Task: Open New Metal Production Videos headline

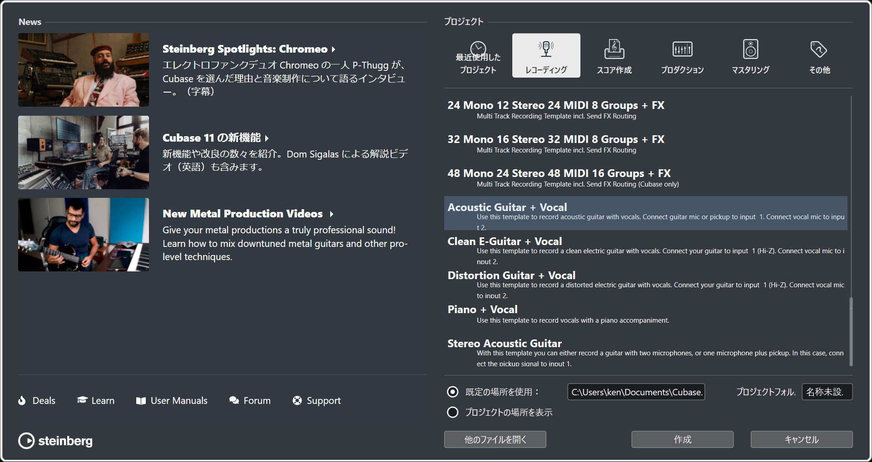Action: click(243, 214)
